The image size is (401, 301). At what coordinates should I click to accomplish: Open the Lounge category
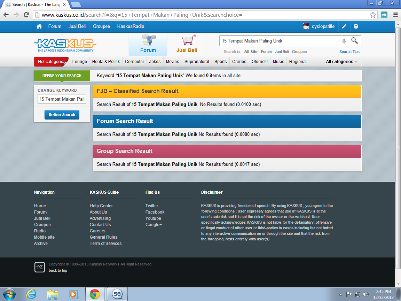(x=79, y=62)
